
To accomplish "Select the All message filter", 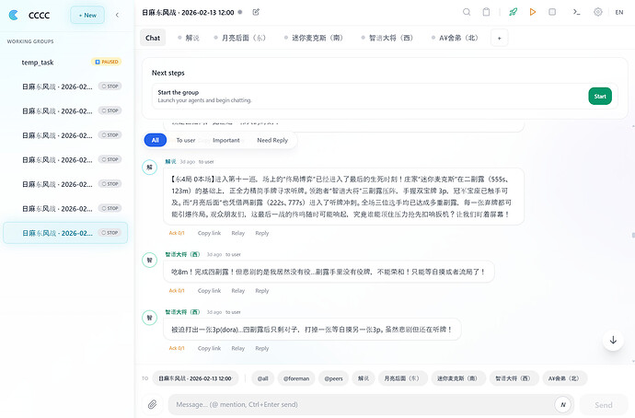I will tap(156, 140).
